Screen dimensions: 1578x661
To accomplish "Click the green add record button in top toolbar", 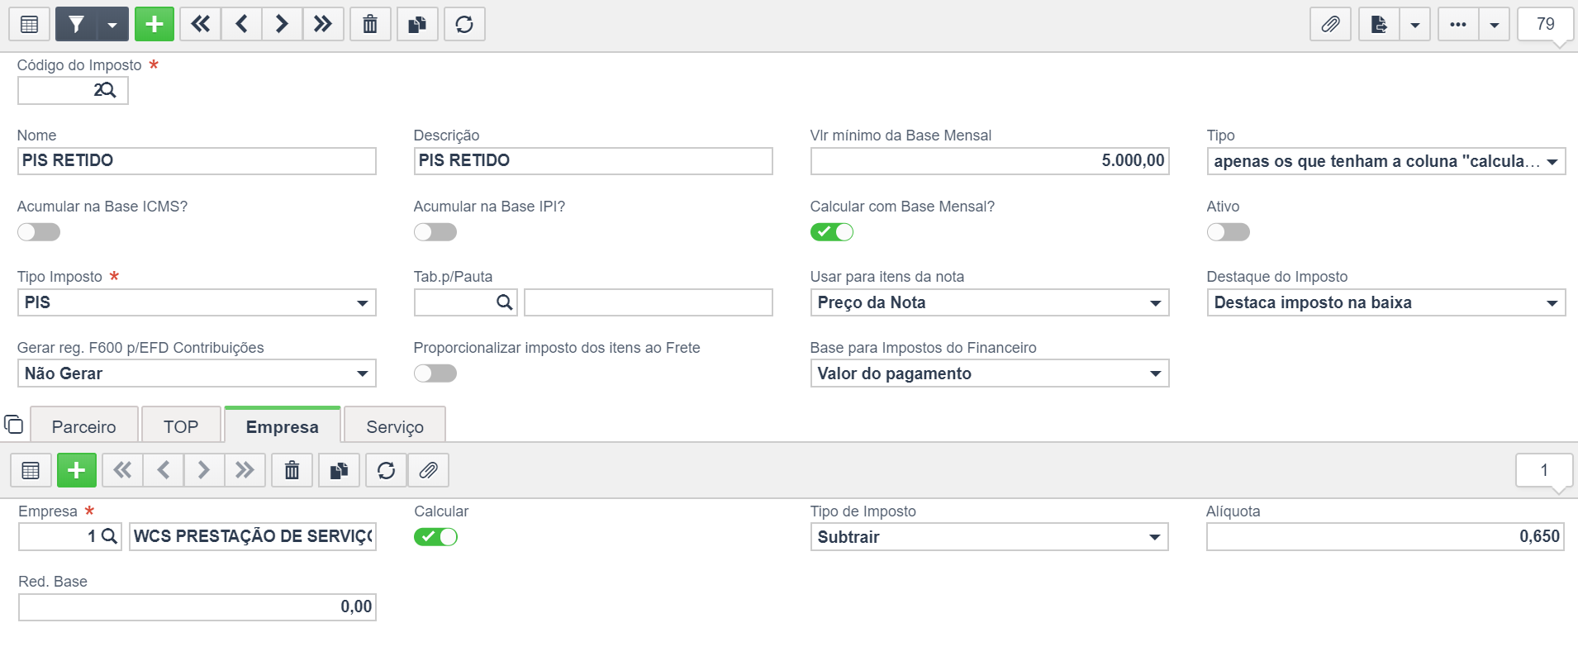I will (x=154, y=24).
